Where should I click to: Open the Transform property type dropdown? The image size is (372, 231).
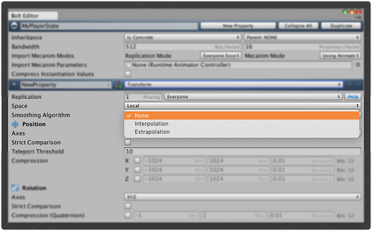point(234,85)
